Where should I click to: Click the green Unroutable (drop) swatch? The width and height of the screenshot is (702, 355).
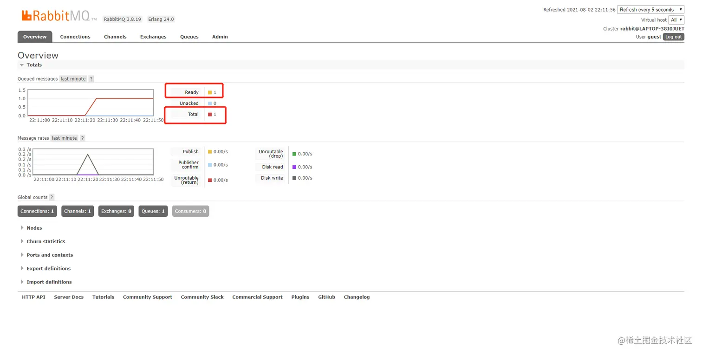click(294, 154)
